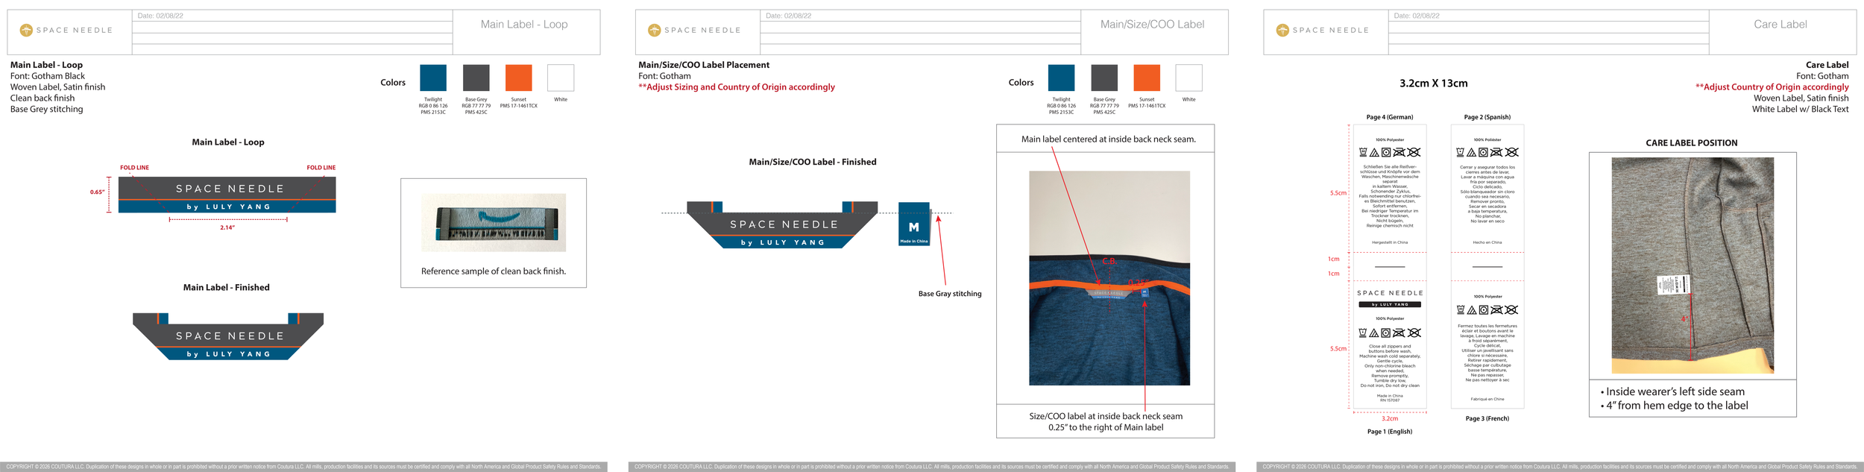Click the crossed-out dry clean symbol on English panel
This screenshot has height=472, width=1864.
[x=1414, y=333]
